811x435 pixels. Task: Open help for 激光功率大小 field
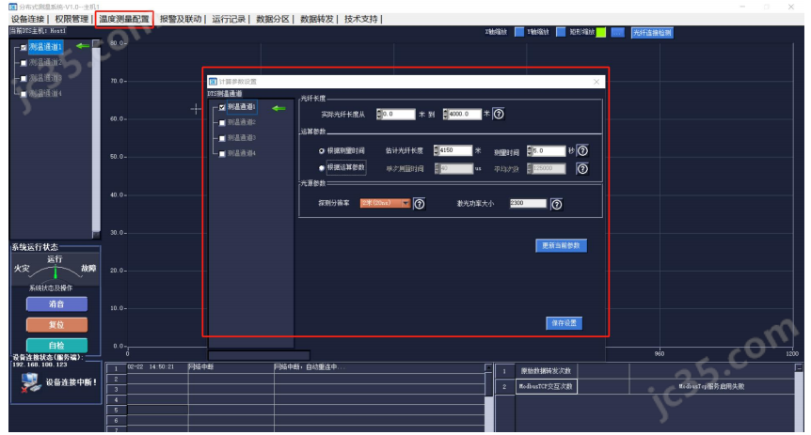click(557, 205)
